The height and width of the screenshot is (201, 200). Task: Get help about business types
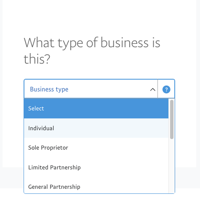166,89
